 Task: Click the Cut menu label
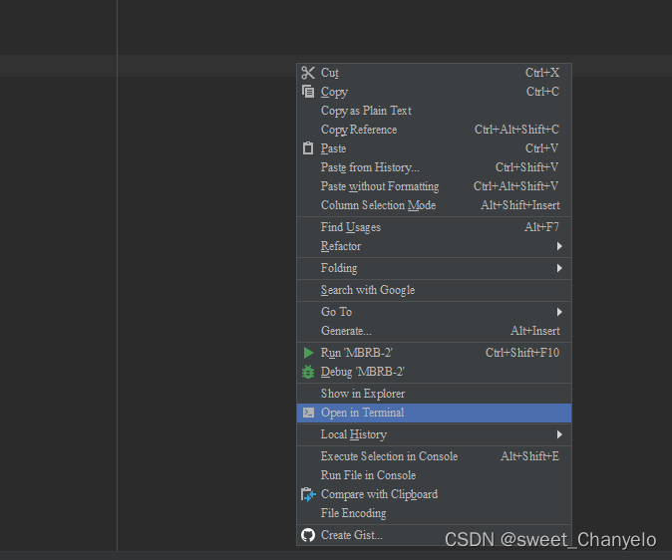[x=330, y=73]
